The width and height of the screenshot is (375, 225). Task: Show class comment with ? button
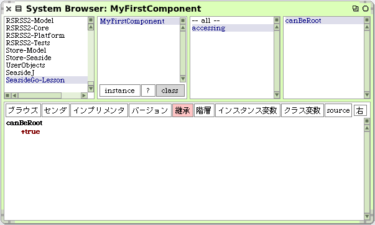148,90
